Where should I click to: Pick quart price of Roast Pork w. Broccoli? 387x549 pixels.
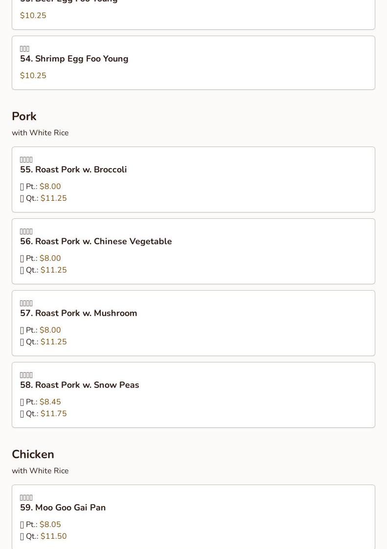[53, 198]
